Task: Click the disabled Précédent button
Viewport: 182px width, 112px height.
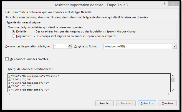Action: pyautogui.click(x=126, y=103)
